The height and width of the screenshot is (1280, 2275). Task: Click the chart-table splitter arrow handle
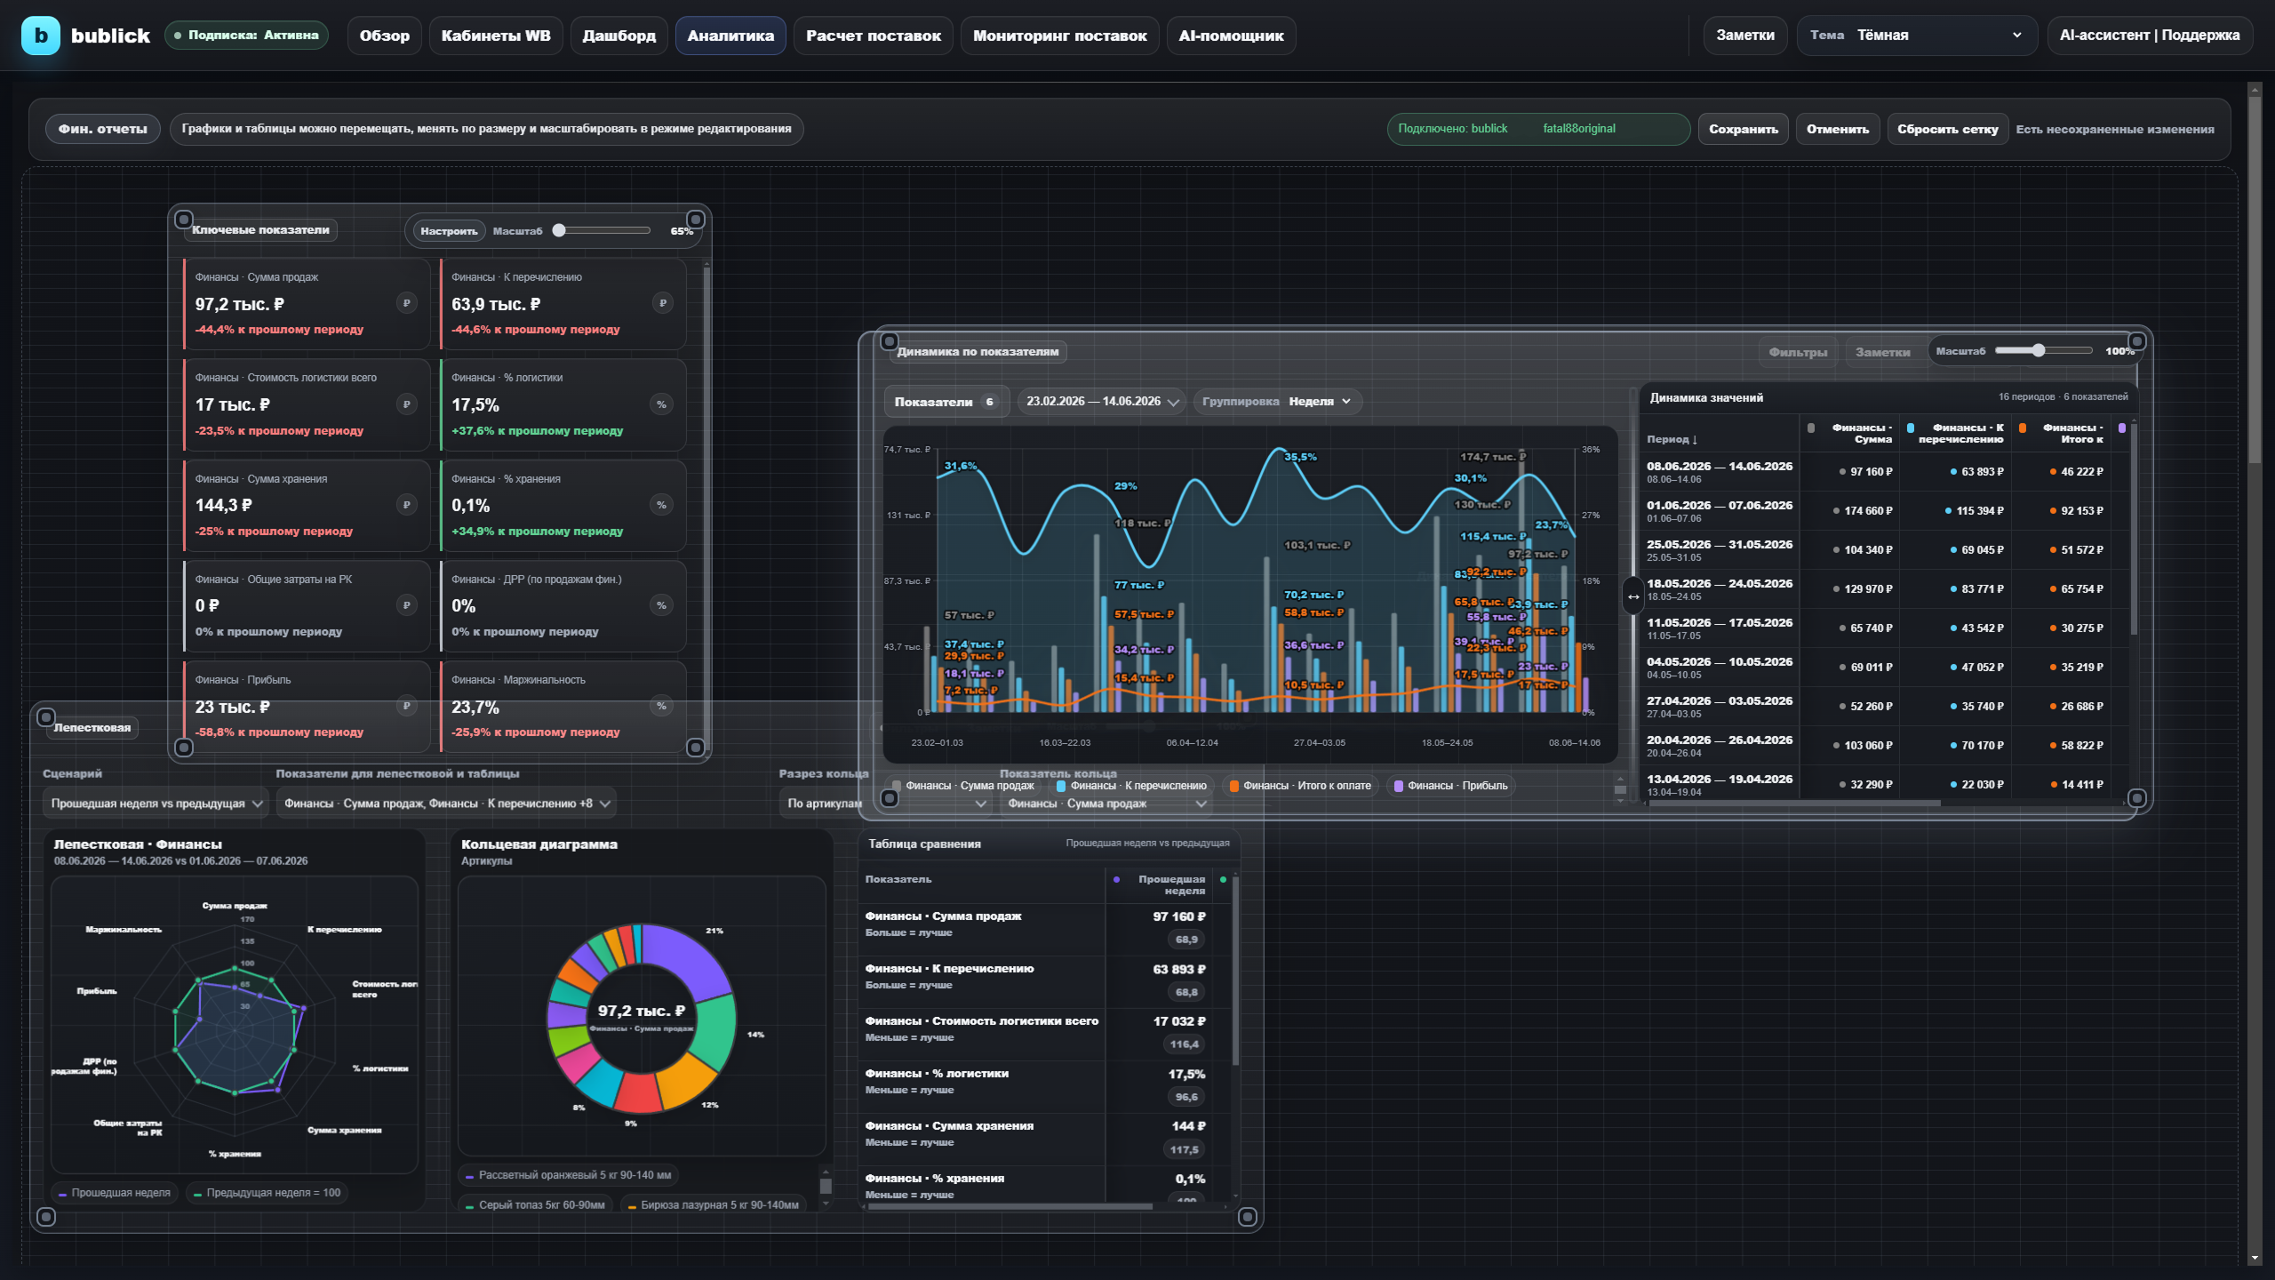coord(1633,596)
